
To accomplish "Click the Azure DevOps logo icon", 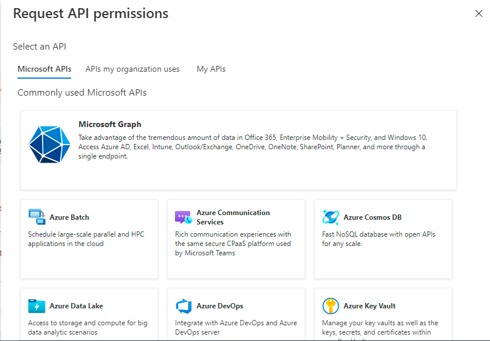I will click(x=183, y=306).
